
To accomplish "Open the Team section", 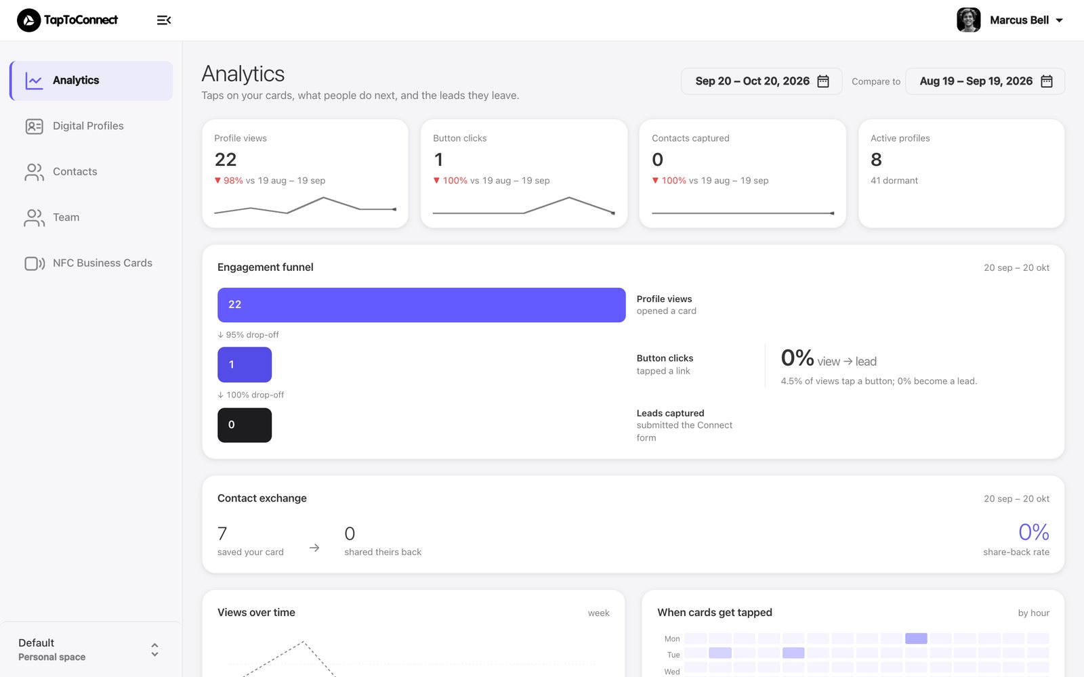I will tap(91, 217).
